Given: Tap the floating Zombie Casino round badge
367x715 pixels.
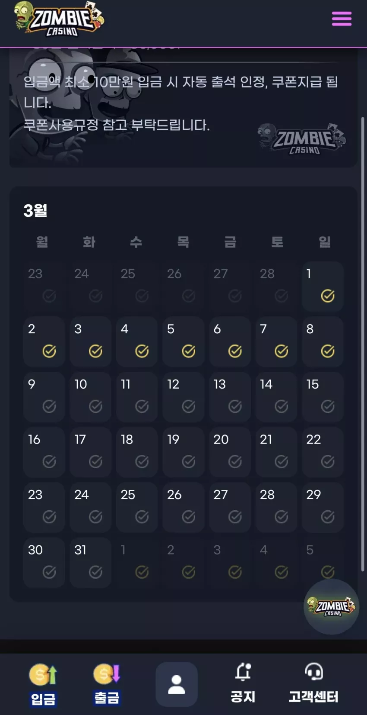Looking at the screenshot, I should (332, 606).
